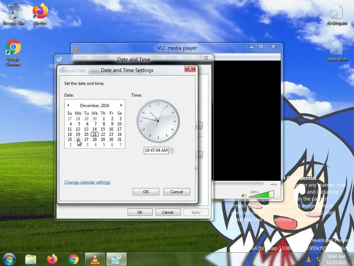Choose December 31 in the calendar
The height and width of the screenshot is (266, 354).
pyautogui.click(x=119, y=140)
